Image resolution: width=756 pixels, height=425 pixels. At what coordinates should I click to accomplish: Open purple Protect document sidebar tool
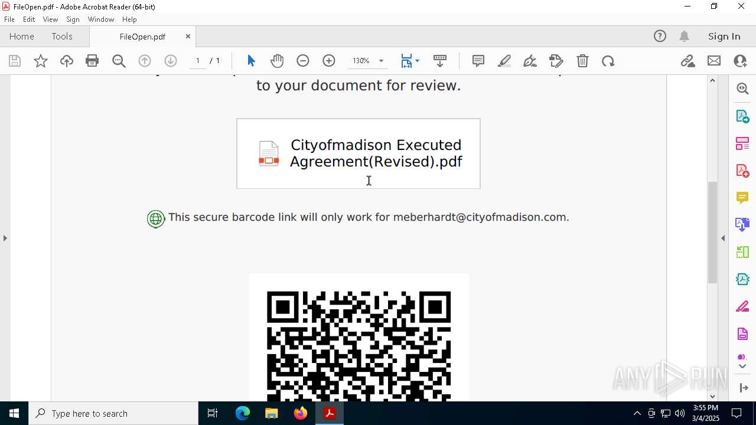click(x=742, y=334)
